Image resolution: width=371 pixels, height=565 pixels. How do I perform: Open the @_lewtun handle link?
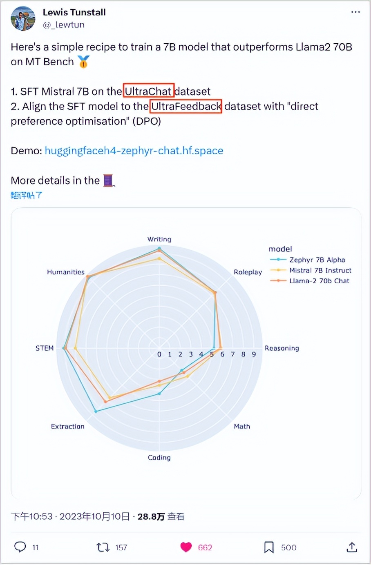pyautogui.click(x=64, y=24)
